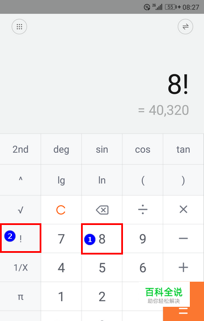Tap the π constant key
The image size is (204, 321).
(x=20, y=297)
